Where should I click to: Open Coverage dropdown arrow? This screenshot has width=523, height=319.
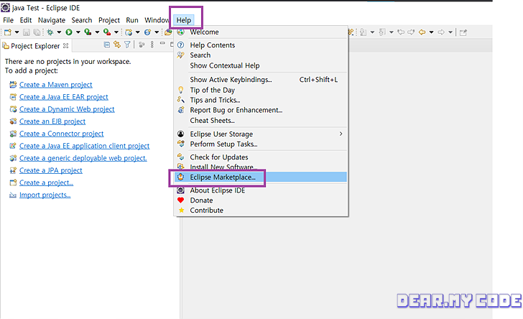coord(97,32)
